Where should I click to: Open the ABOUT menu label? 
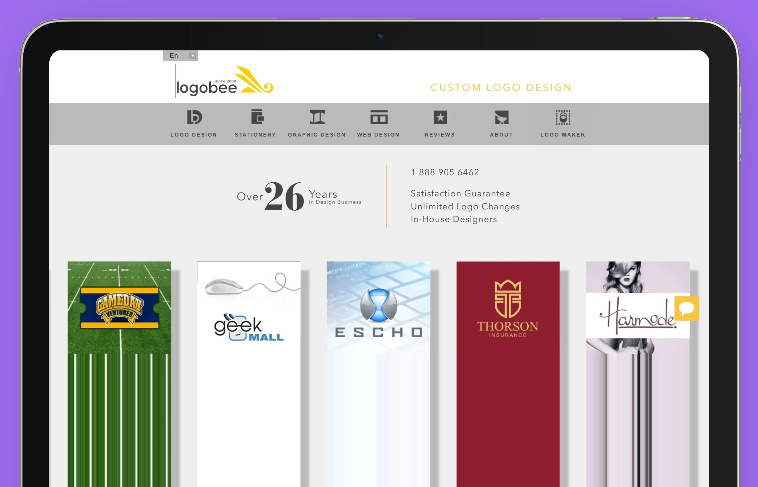(x=501, y=135)
